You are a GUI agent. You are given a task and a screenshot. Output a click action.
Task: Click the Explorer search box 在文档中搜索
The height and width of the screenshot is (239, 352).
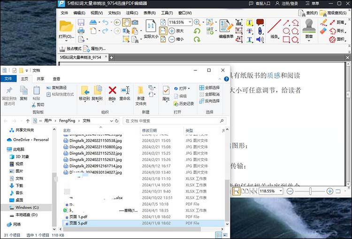(x=175, y=121)
